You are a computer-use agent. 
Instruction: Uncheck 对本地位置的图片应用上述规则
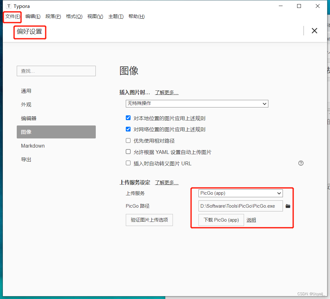click(128, 118)
